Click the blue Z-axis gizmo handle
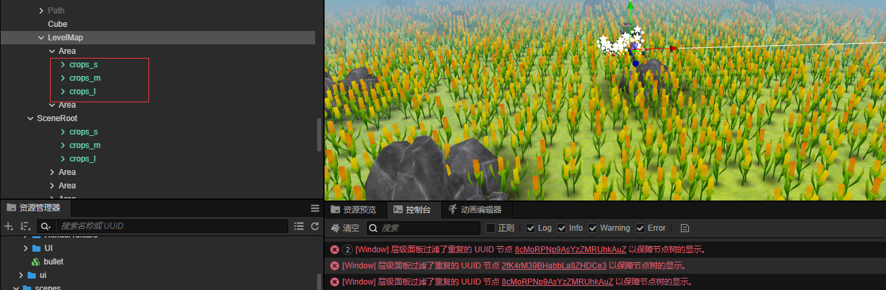This screenshot has height=290, width=886. (636, 64)
